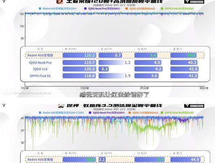Screen dimensions: 215x163
Task: Click the 44.9 temperature bar in bottom table
Action: click(186, 159)
